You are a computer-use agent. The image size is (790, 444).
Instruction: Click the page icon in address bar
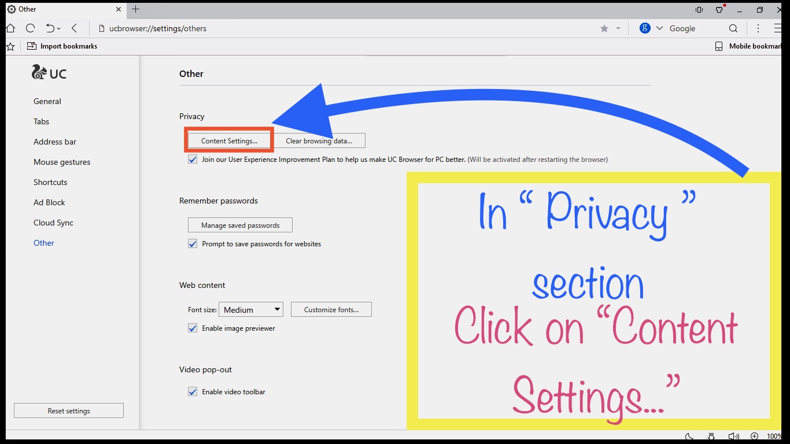coord(102,28)
